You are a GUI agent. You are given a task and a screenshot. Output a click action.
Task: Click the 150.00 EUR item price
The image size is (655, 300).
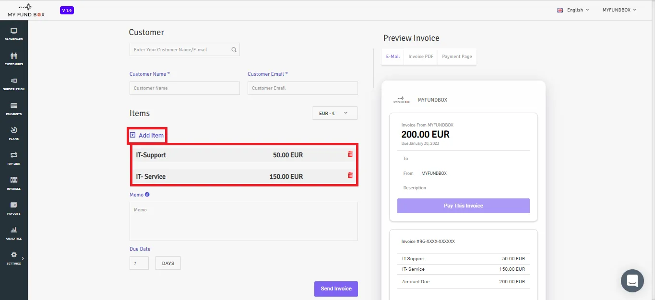pyautogui.click(x=286, y=176)
